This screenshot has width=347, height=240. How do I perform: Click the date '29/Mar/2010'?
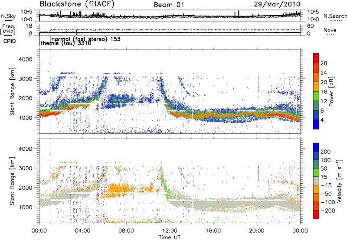coord(277,4)
